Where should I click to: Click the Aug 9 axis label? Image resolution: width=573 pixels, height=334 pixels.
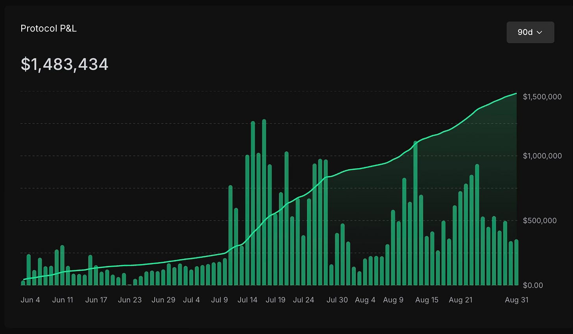pos(393,300)
